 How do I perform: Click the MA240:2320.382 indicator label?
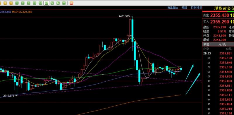[x=22, y=12]
